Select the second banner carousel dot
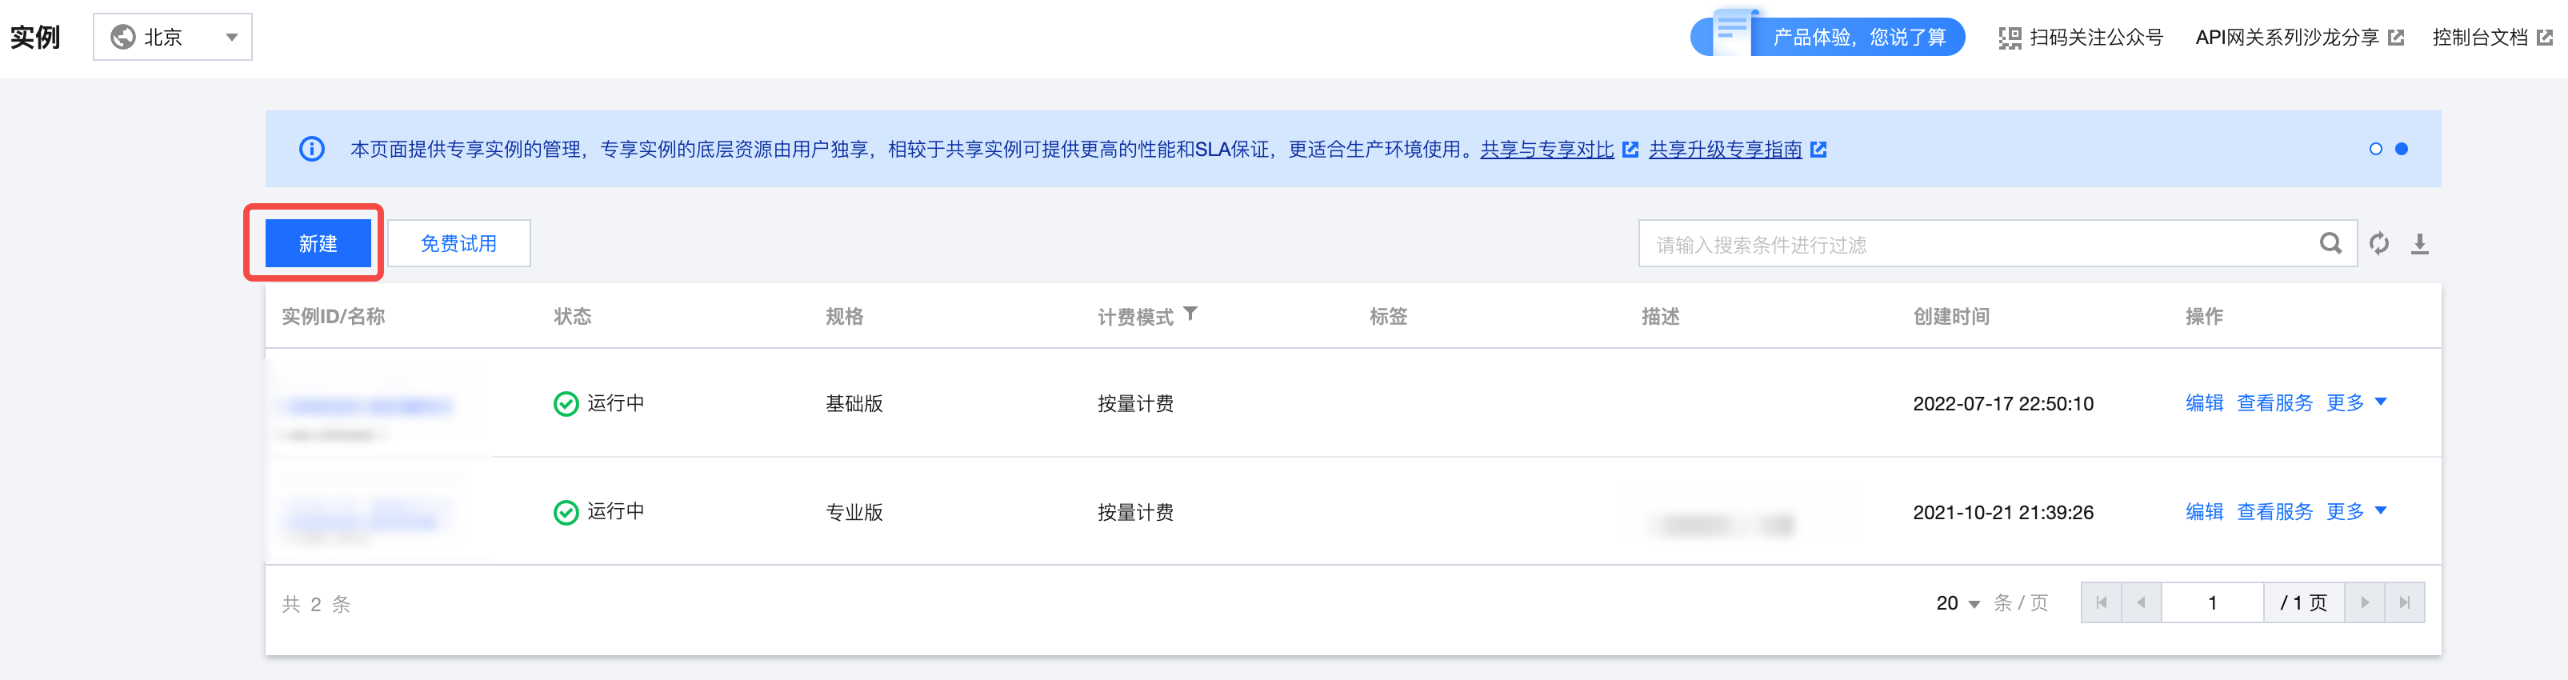Screen dimensions: 2568x680 [2402, 149]
